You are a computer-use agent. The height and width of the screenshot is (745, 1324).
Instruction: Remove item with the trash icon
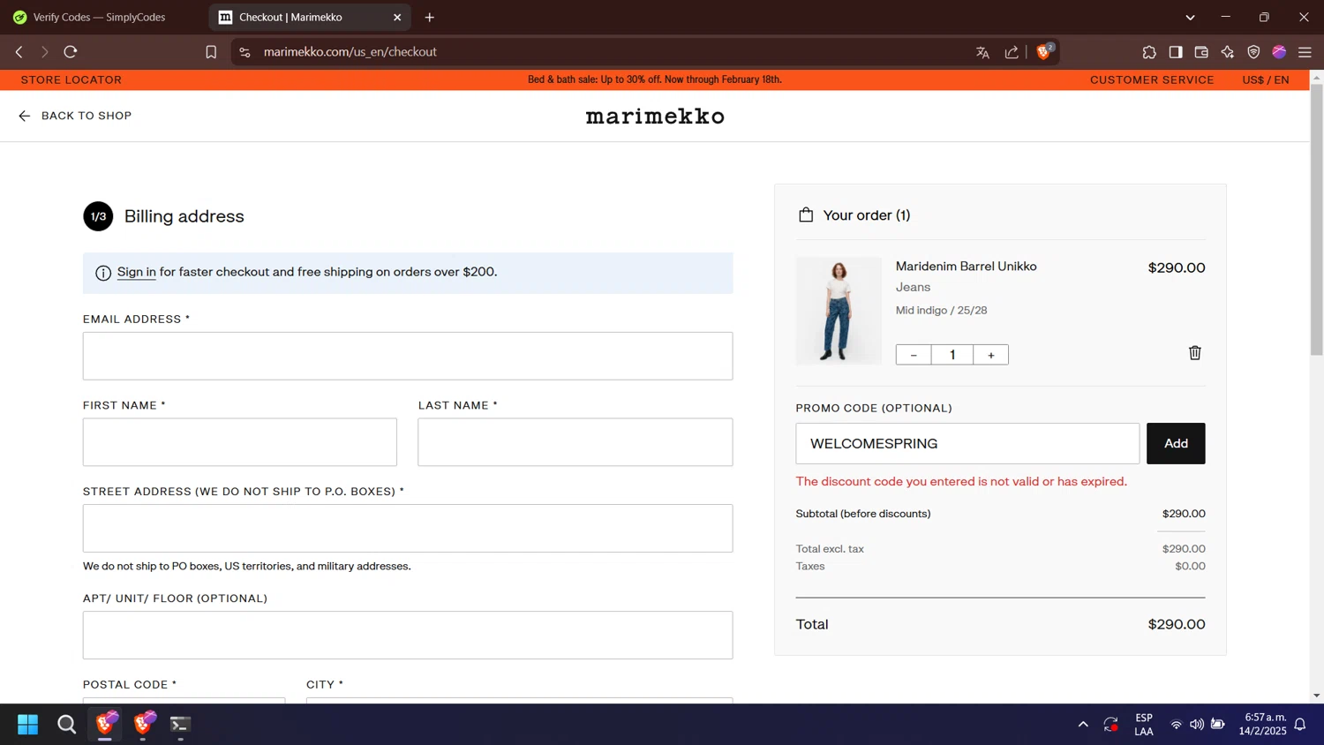[1195, 353]
